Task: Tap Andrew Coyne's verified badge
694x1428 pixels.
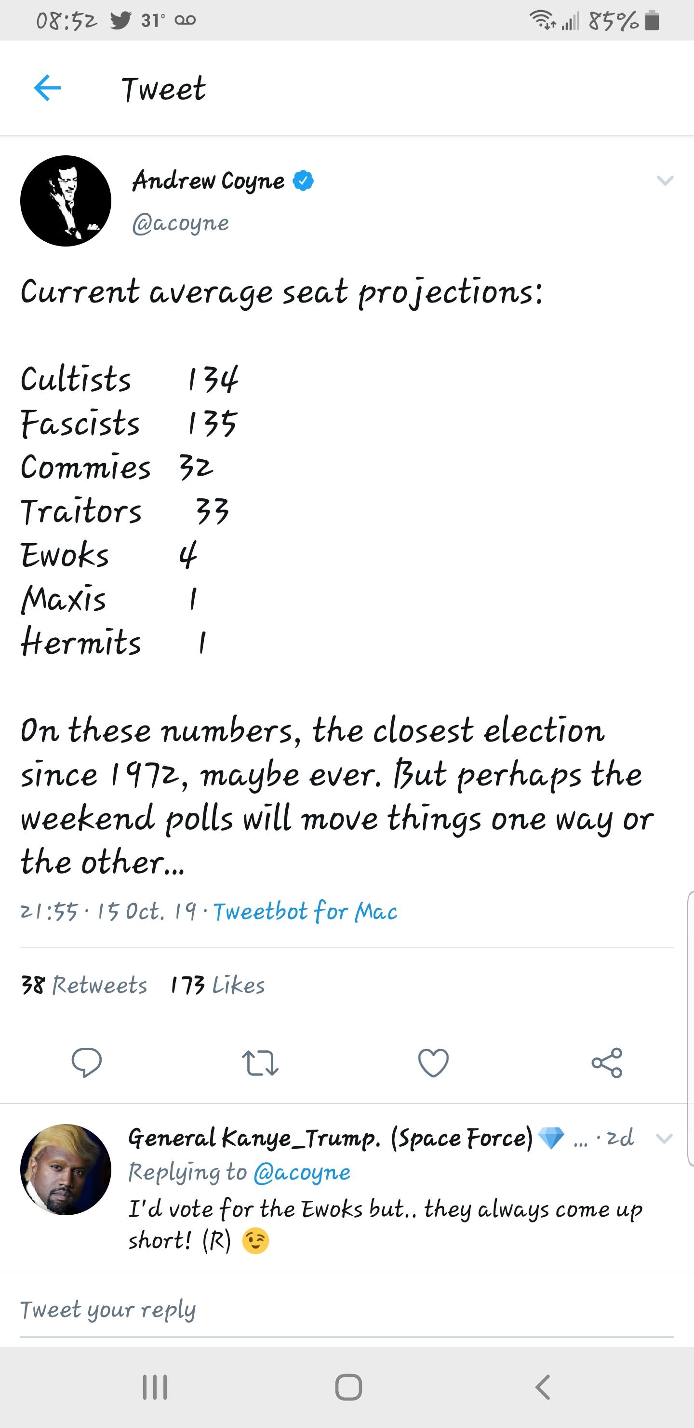Action: pyautogui.click(x=303, y=181)
